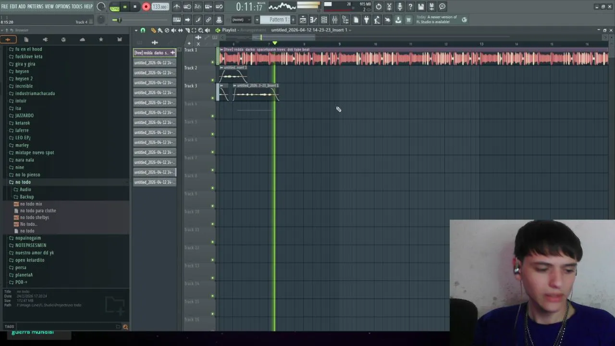Mute Track 2 using its green dot
615x346 pixels.
coord(212,80)
